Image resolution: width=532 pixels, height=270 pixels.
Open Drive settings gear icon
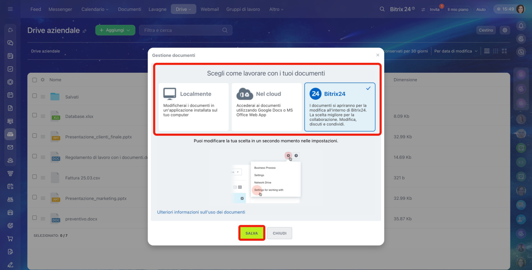click(x=505, y=30)
